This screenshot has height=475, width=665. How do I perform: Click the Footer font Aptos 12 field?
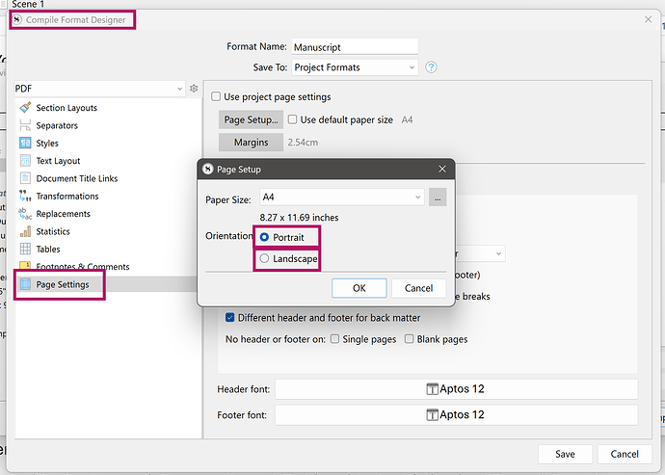tap(456, 414)
